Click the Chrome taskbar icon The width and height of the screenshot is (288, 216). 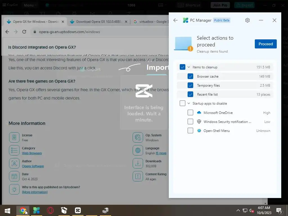(23, 210)
